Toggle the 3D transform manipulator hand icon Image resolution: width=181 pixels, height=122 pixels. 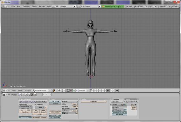pos(68,90)
